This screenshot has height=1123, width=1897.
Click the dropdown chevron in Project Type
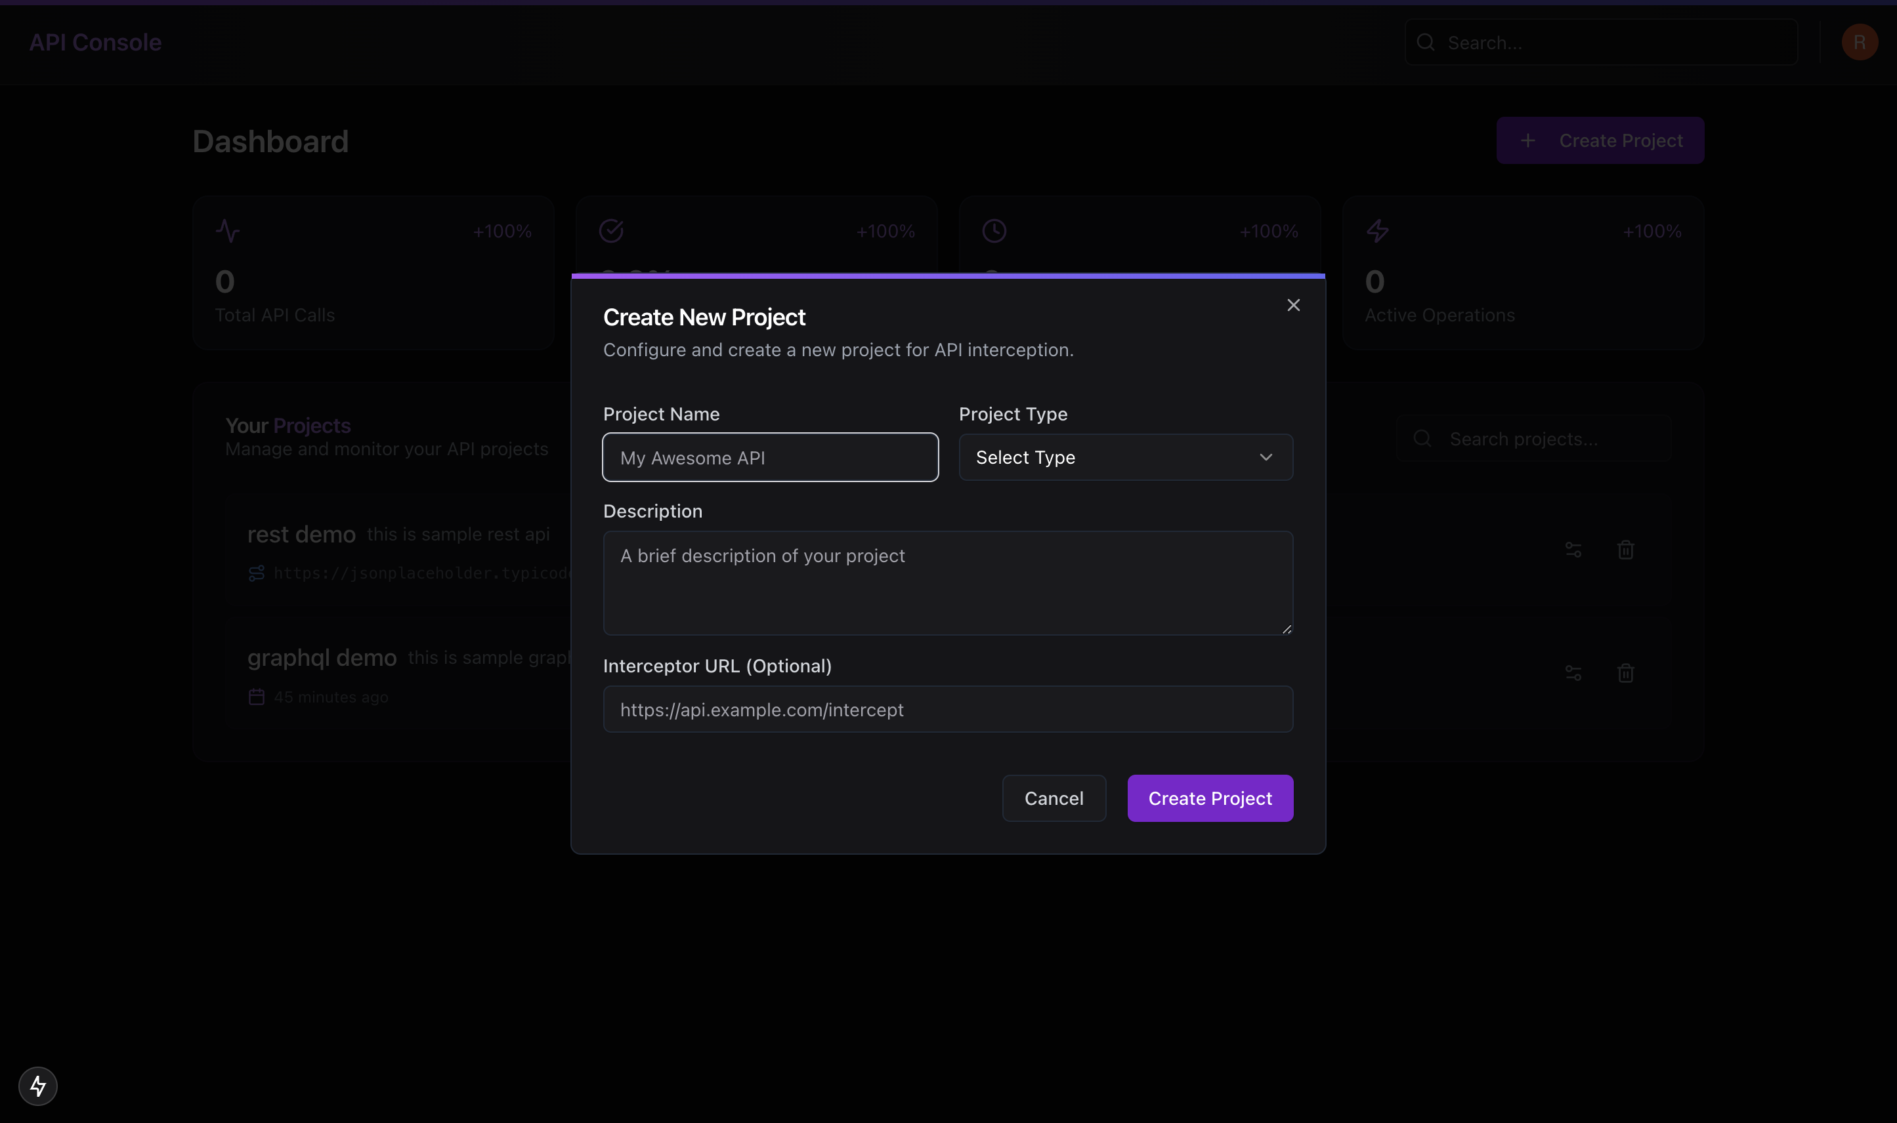click(x=1266, y=457)
